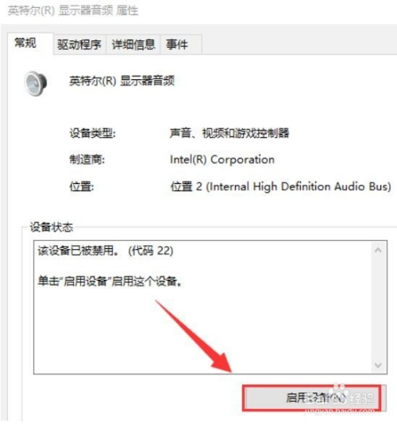Click the 英特尔(R) 显示器音频 device name text
Image resolution: width=397 pixels, height=425 pixels.
121,81
